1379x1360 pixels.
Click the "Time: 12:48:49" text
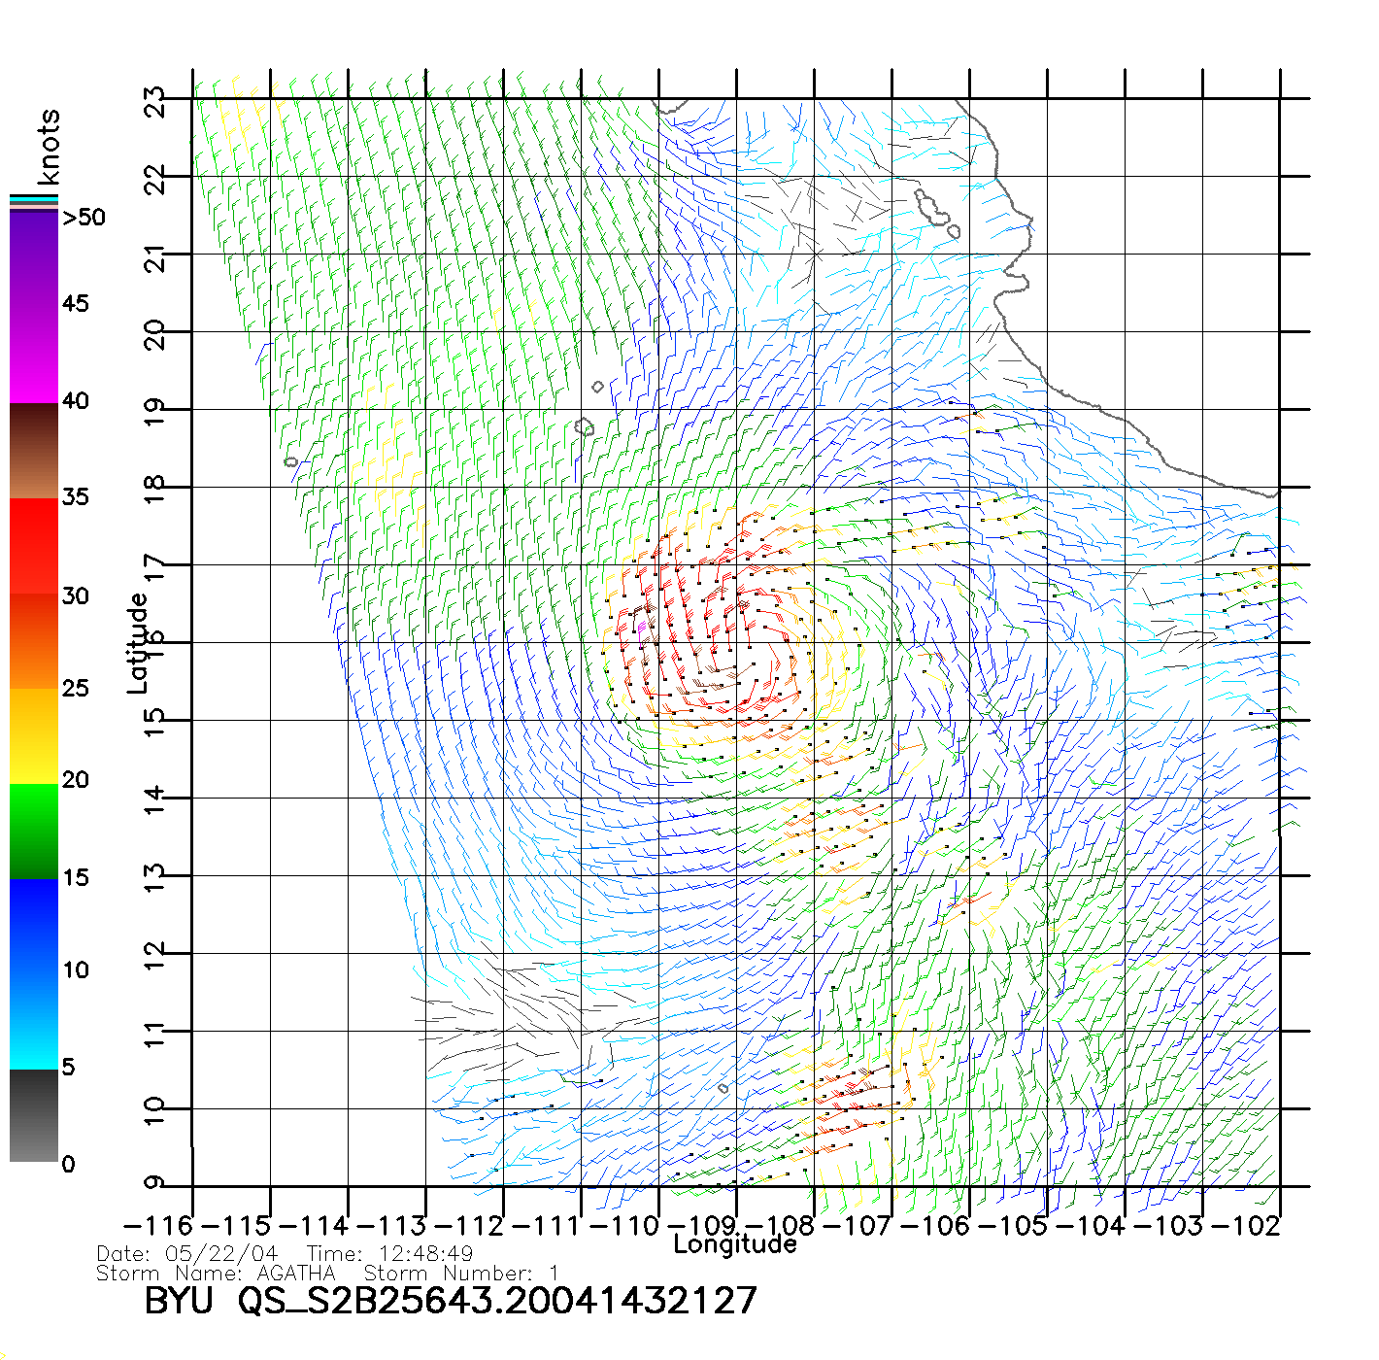point(389,1254)
